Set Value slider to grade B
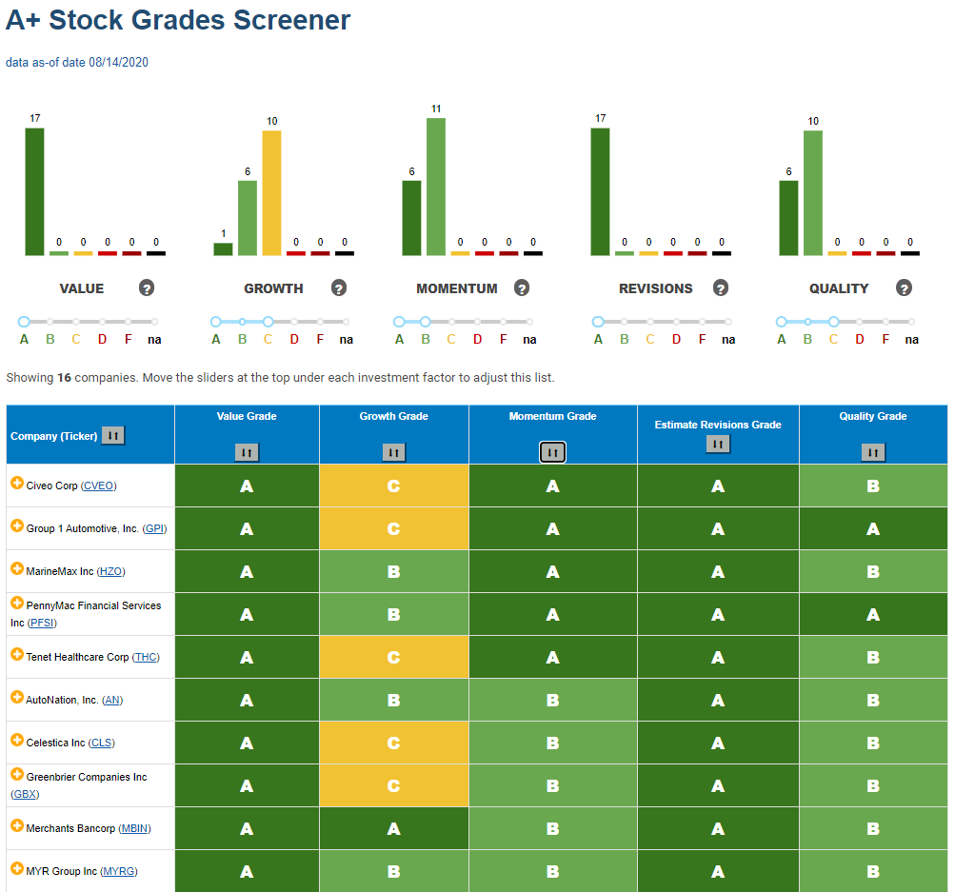The width and height of the screenshot is (955, 892). [x=50, y=322]
